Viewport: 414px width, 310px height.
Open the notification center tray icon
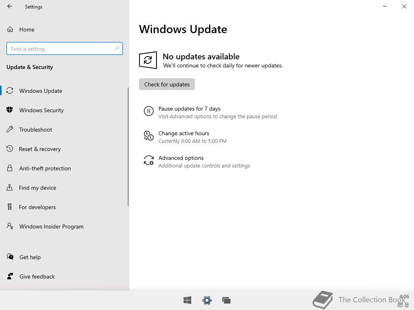400,305
